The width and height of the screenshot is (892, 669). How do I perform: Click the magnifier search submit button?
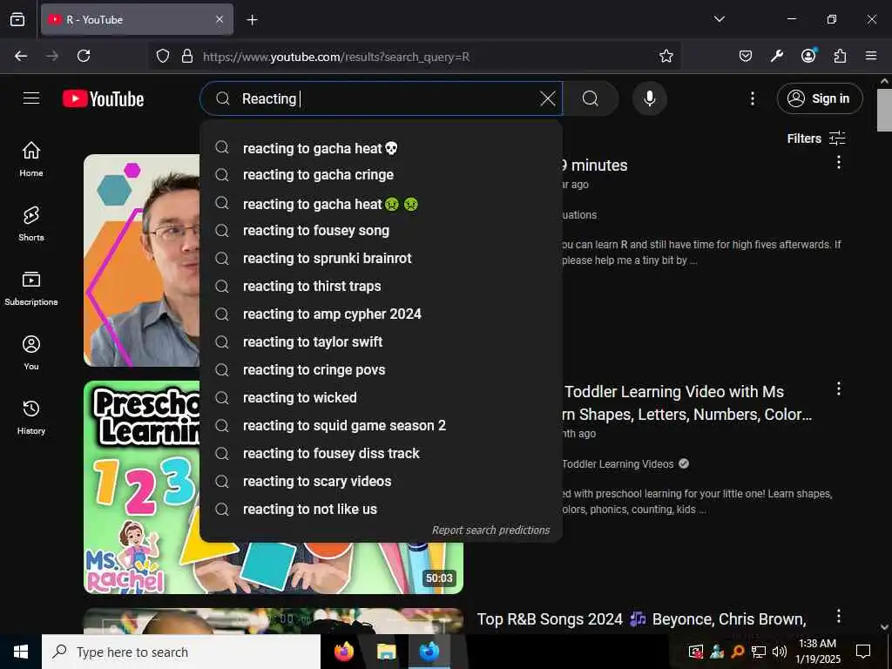tap(591, 99)
